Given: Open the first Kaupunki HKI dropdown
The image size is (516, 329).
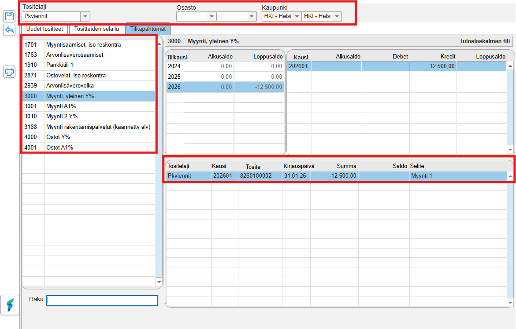Looking at the screenshot, I should tap(297, 16).
